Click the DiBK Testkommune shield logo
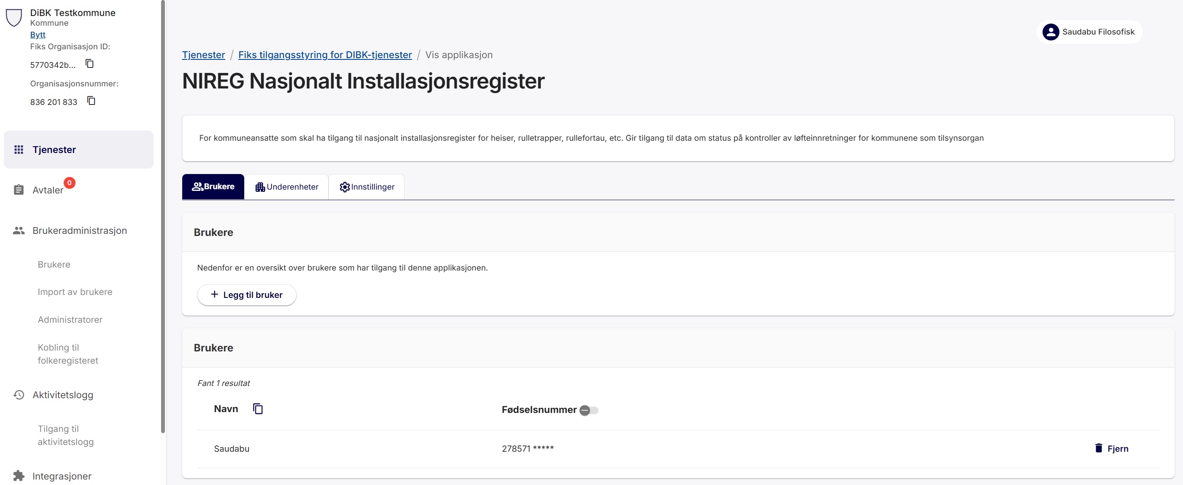Screen dimensions: 1183x485 coord(14,19)
